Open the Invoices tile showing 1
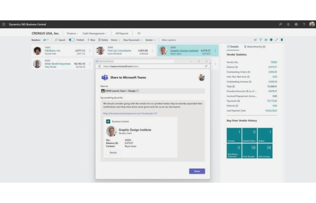 234,135
